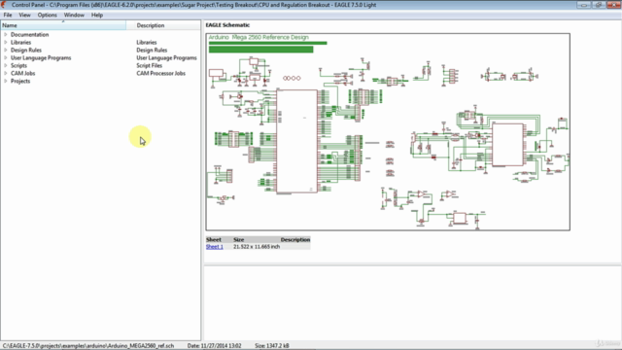Viewport: 622px width, 350px height.
Task: Click 'Script Files' description text
Action: click(149, 65)
